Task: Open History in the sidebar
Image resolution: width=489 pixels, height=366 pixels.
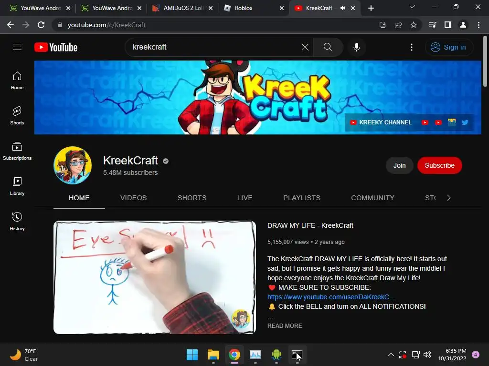Action: (x=17, y=221)
